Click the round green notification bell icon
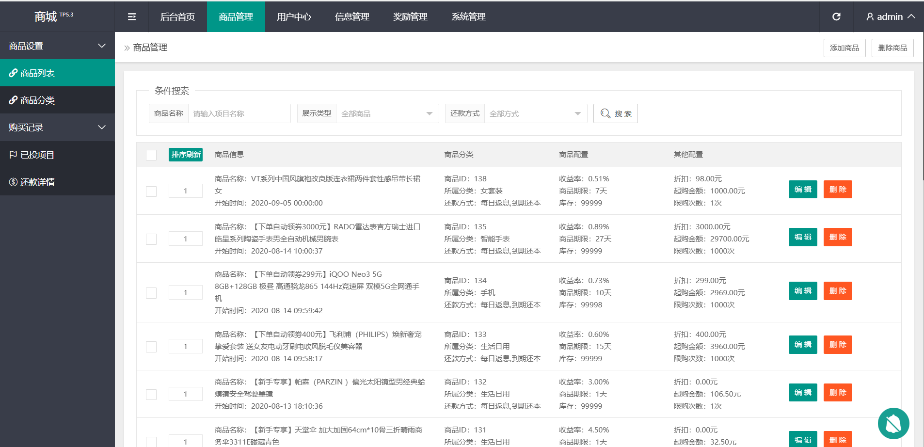 point(893,423)
